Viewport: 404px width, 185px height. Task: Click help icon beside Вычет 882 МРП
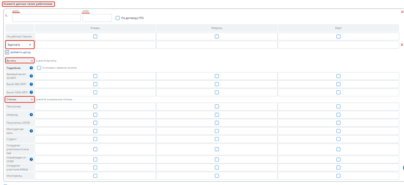(31, 84)
